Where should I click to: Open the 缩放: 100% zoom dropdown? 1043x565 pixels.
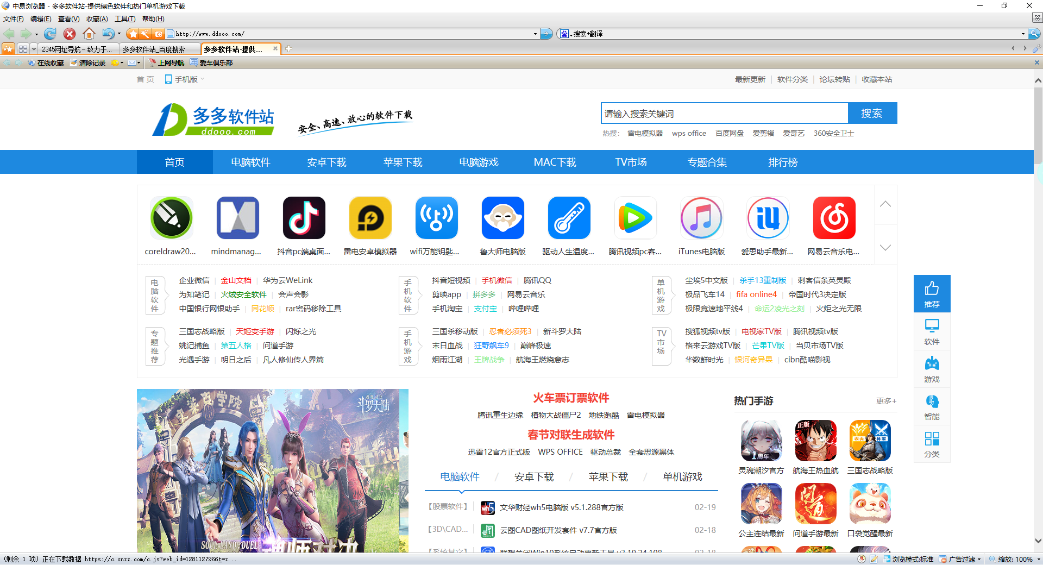pos(1014,559)
